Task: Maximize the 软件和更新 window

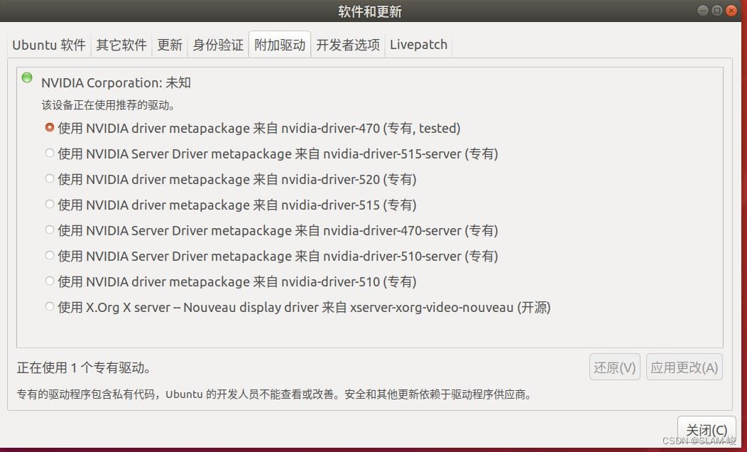Action: [717, 11]
